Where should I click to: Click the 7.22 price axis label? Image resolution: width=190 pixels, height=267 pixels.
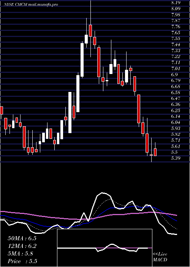(176, 56)
